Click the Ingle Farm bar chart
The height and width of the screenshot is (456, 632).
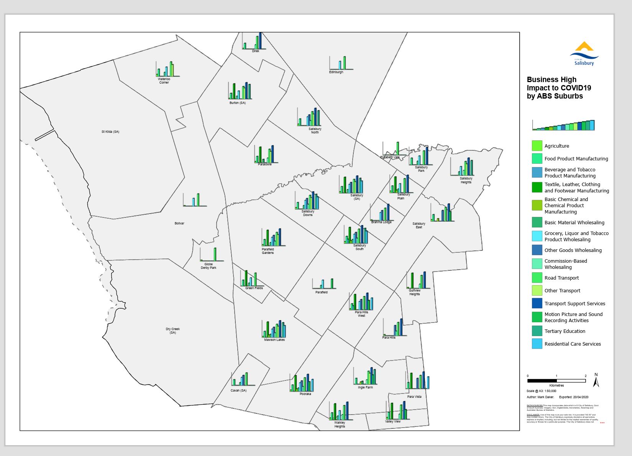(x=365, y=376)
